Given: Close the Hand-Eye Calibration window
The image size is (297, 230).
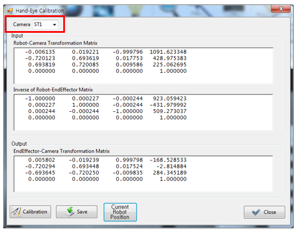Looking at the screenshot, I should 281,8.
